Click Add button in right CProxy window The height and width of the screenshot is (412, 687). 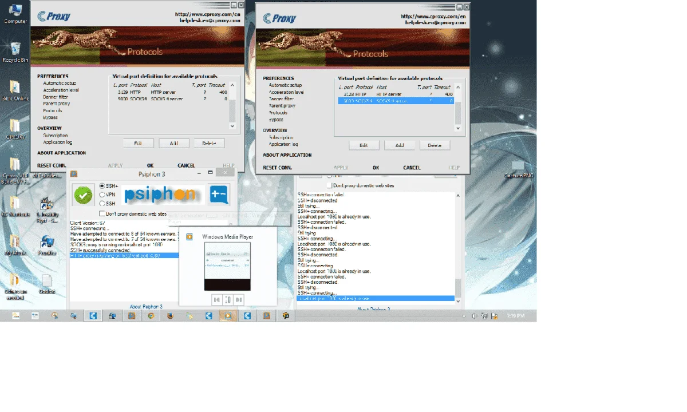[x=400, y=145]
